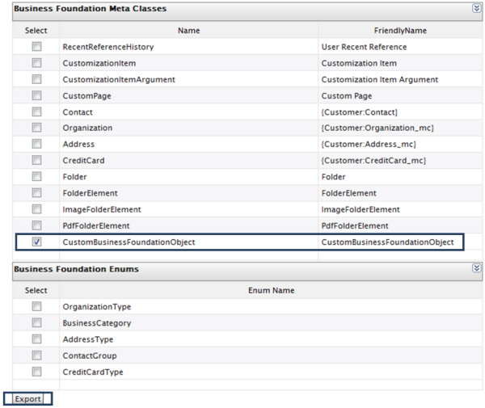Collapse the Business Foundation Enums panel
The width and height of the screenshot is (485, 408).
(476, 268)
